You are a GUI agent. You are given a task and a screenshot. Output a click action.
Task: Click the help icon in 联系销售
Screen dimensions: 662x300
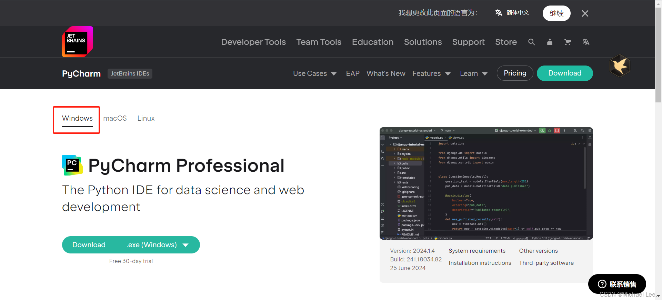pyautogui.click(x=602, y=284)
